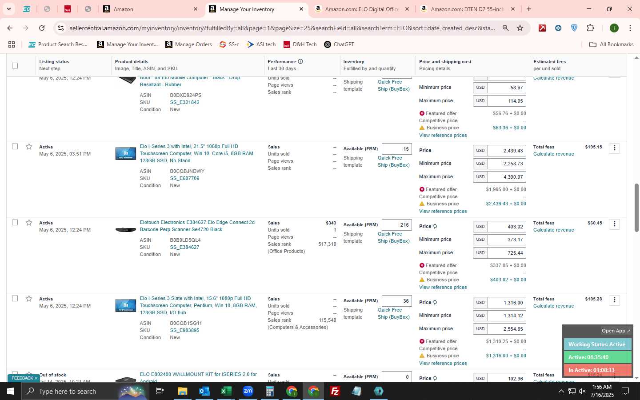Open Excel from the taskbar

pos(226,391)
